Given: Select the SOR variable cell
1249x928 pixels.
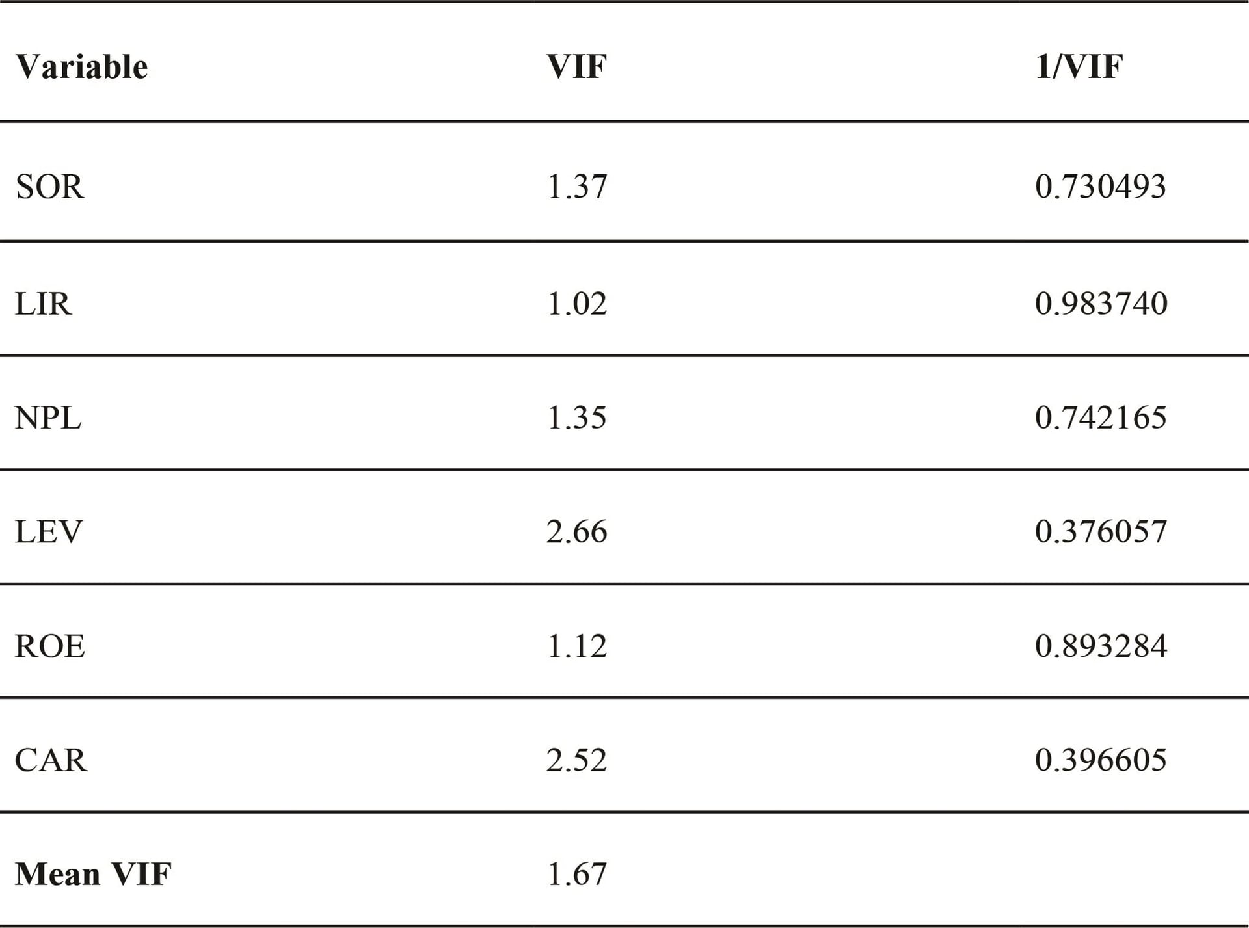Looking at the screenshot, I should 49,187.
